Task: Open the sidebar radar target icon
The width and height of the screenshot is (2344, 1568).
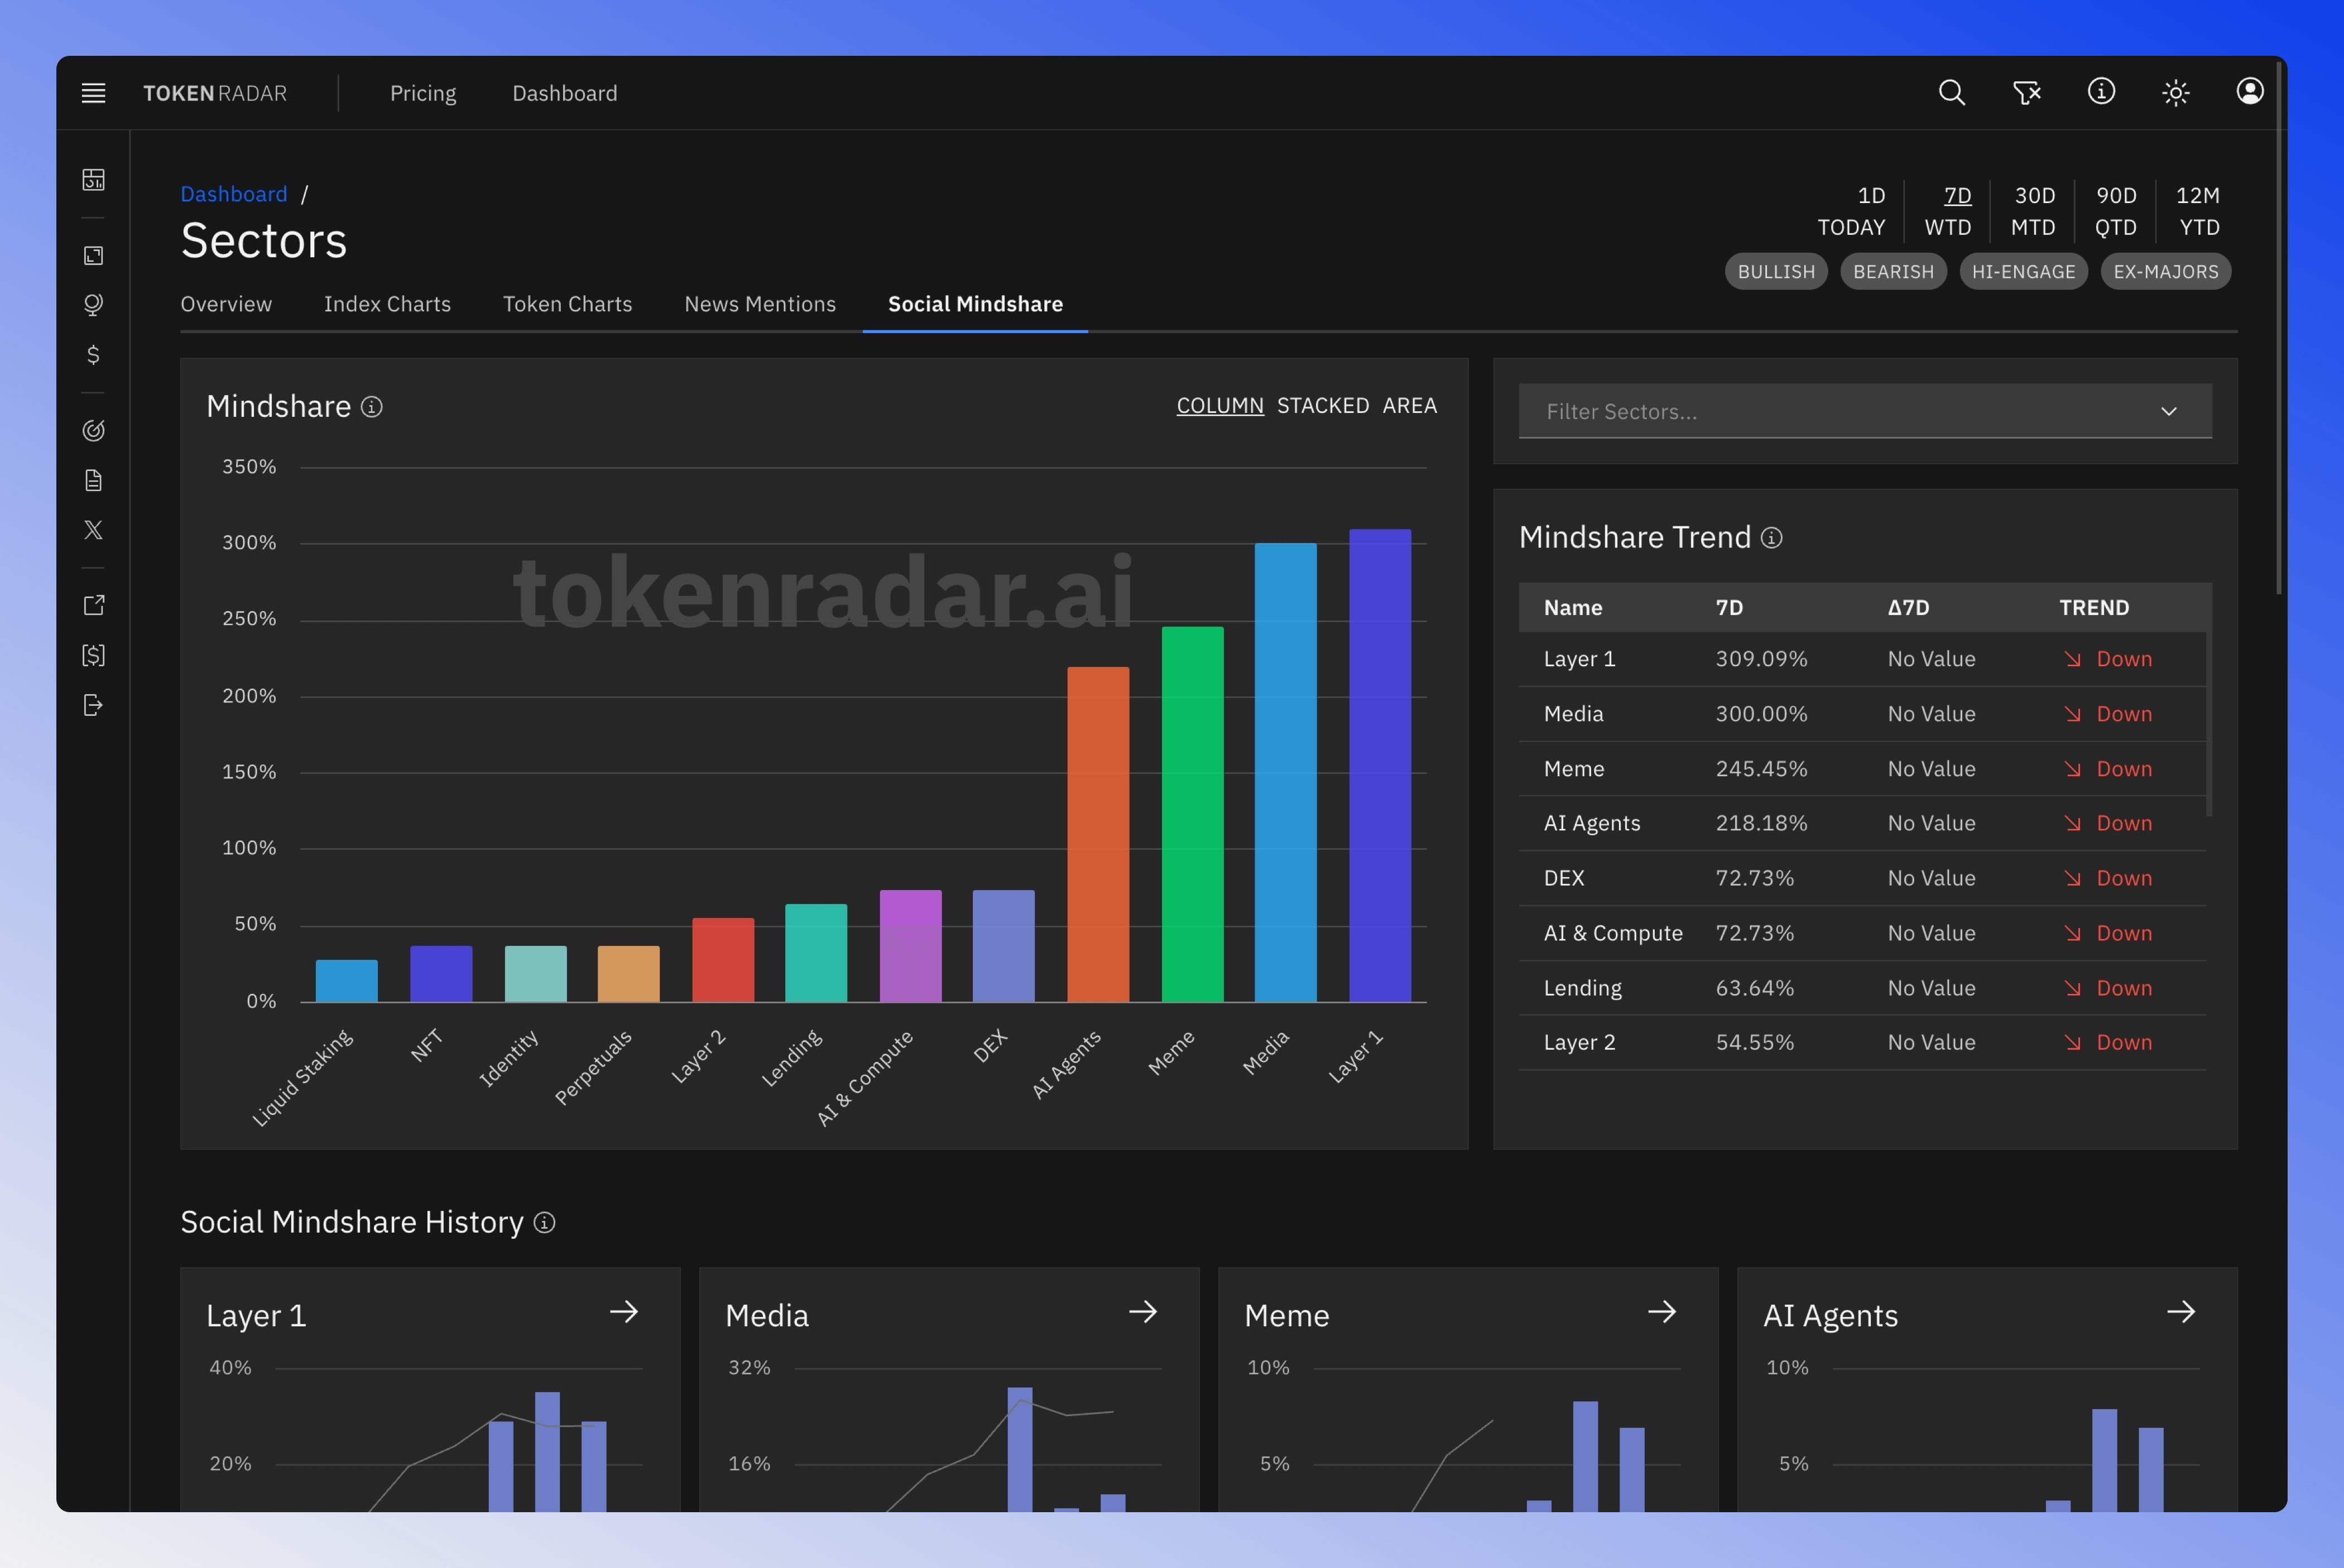Action: 93,430
